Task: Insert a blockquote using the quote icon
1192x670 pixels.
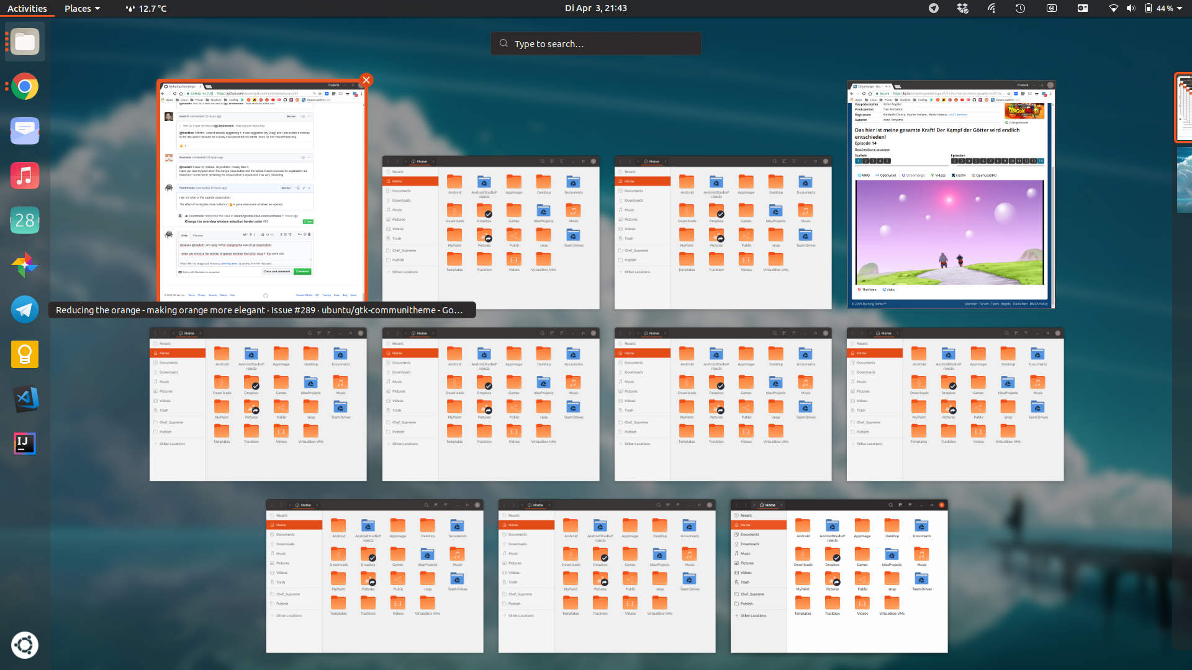Action: pyautogui.click(x=263, y=234)
